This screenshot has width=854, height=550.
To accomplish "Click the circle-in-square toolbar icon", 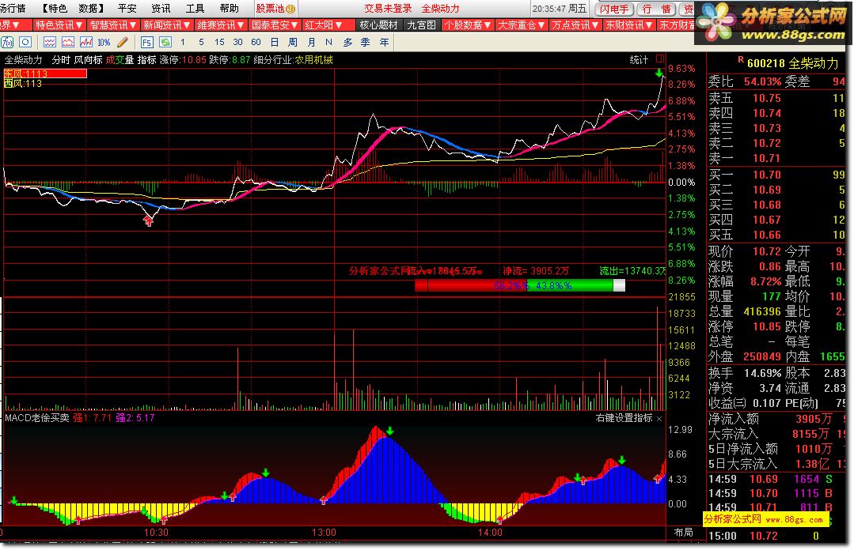I will point(25,42).
